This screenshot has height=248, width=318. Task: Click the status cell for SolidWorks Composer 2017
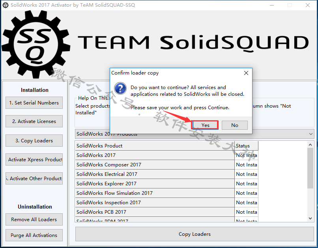point(247,164)
